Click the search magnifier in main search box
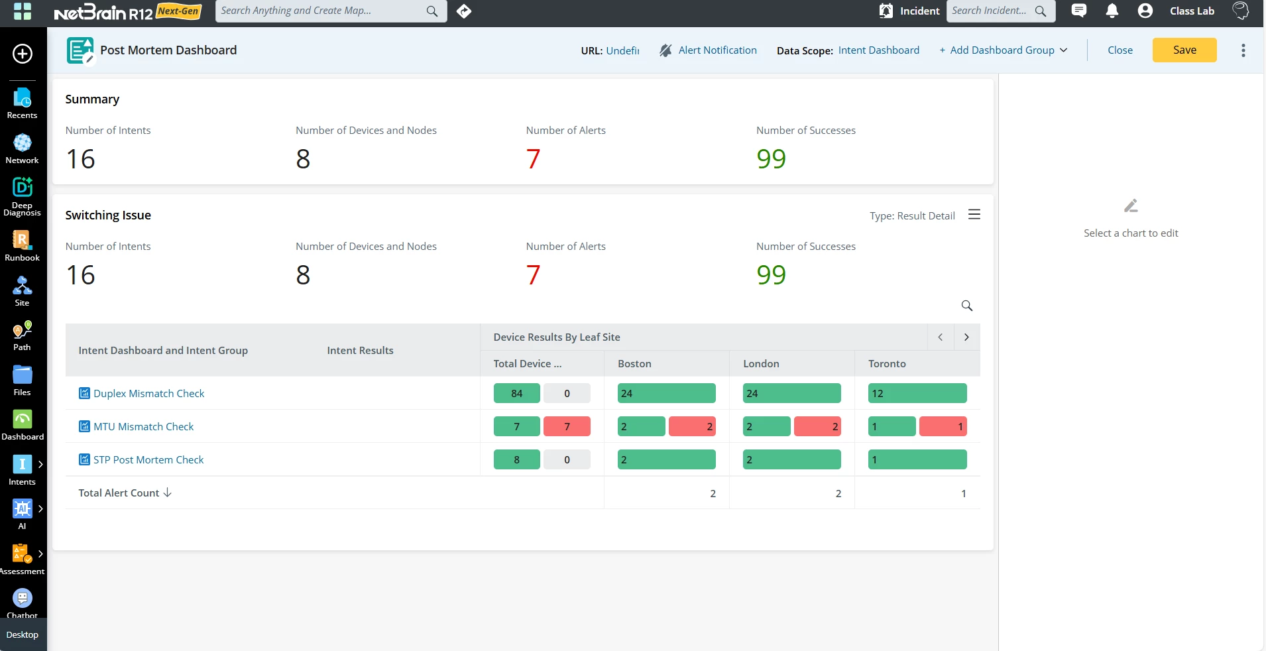The width and height of the screenshot is (1266, 651). coord(432,11)
